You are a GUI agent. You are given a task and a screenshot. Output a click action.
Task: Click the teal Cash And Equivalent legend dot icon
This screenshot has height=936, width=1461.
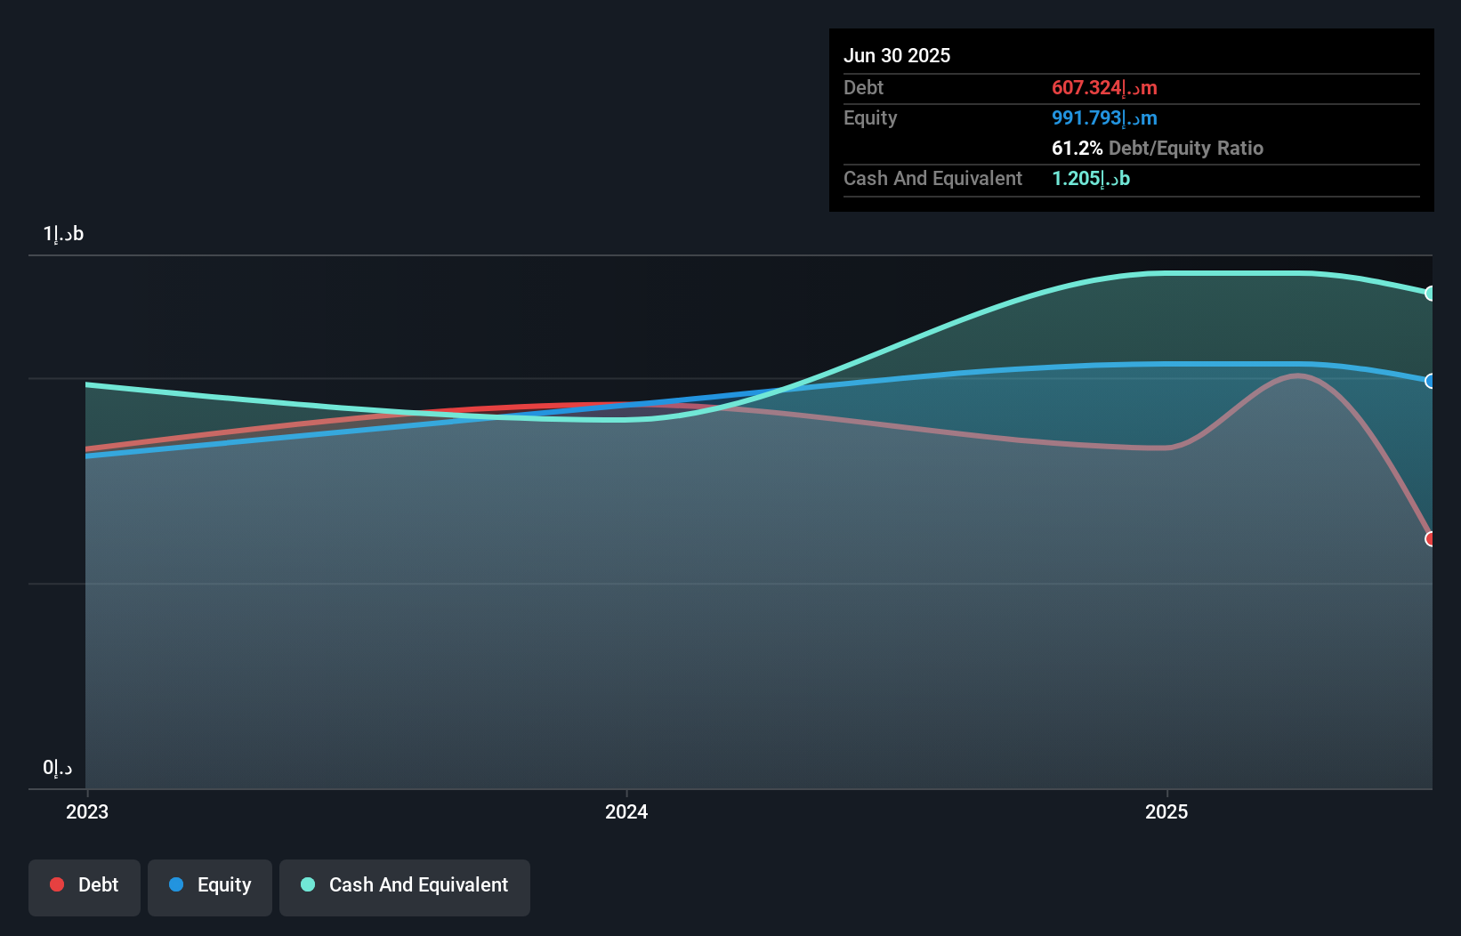[307, 884]
